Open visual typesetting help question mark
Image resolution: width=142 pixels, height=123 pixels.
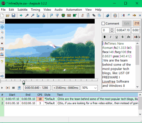coord(2,62)
